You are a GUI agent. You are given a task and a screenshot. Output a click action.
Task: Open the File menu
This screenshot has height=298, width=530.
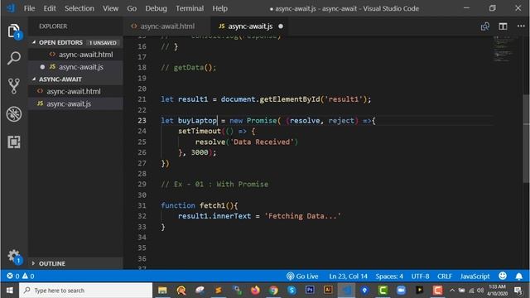click(29, 8)
